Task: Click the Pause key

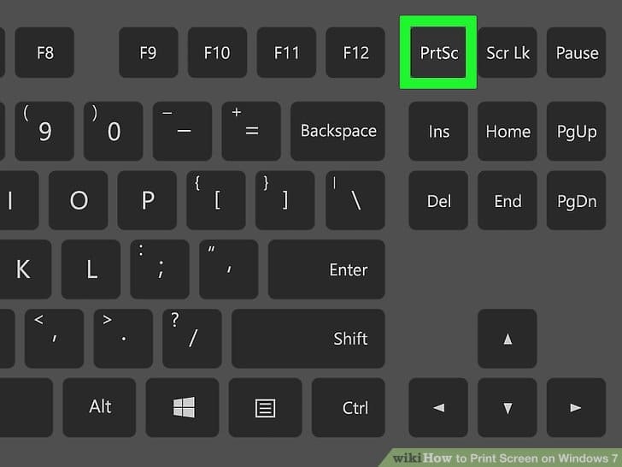Action: point(576,52)
